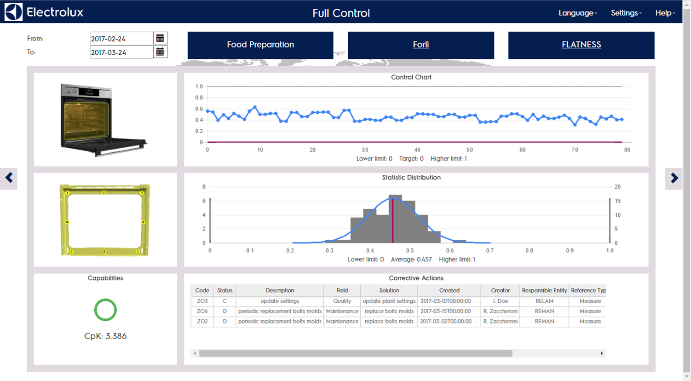Image resolution: width=691 pixels, height=381 pixels.
Task: Open the FLATNESS link
Action: 581,45
